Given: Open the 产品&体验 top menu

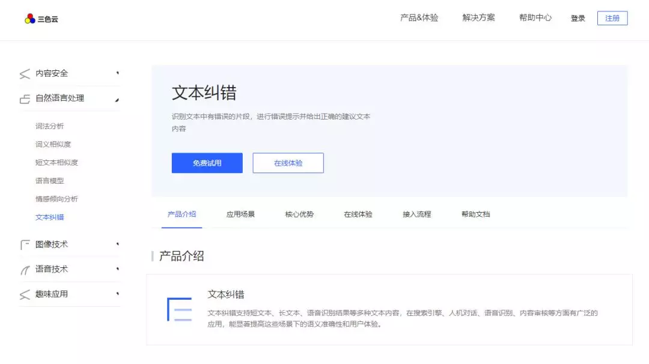Looking at the screenshot, I should click(x=419, y=18).
